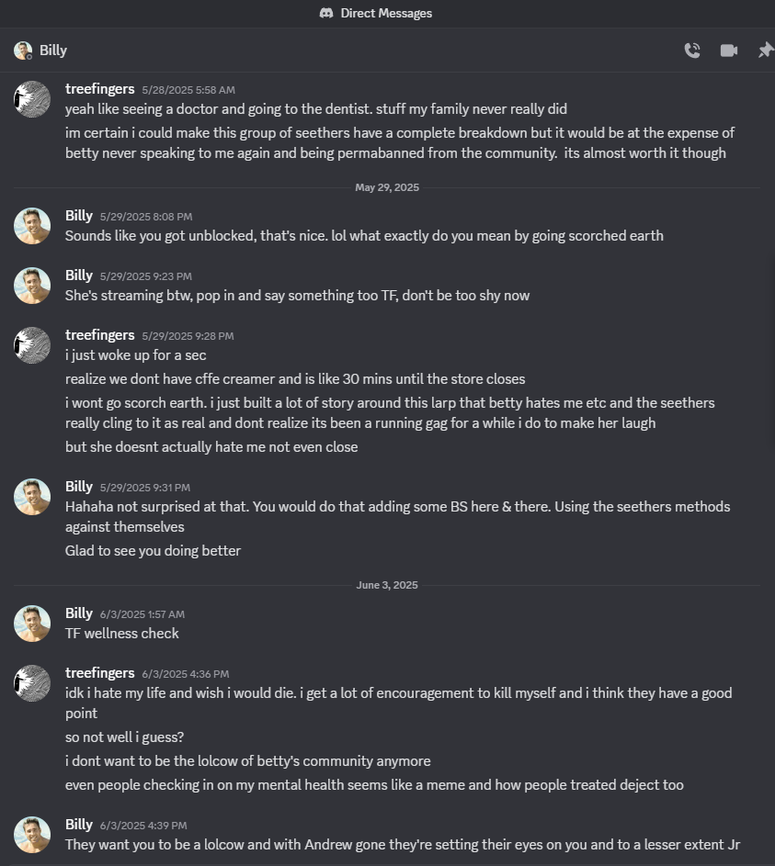
Task: Click the treefingers username on the 9:28 PM message
Action: click(x=100, y=335)
